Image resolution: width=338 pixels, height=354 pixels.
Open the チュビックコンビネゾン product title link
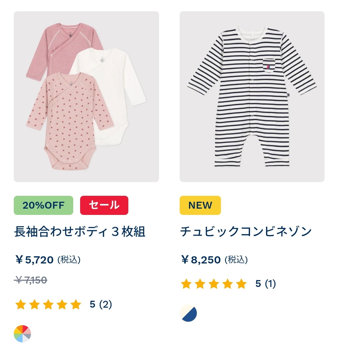tap(246, 232)
